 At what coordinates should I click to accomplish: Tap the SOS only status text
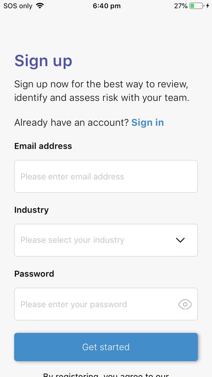pos(18,6)
